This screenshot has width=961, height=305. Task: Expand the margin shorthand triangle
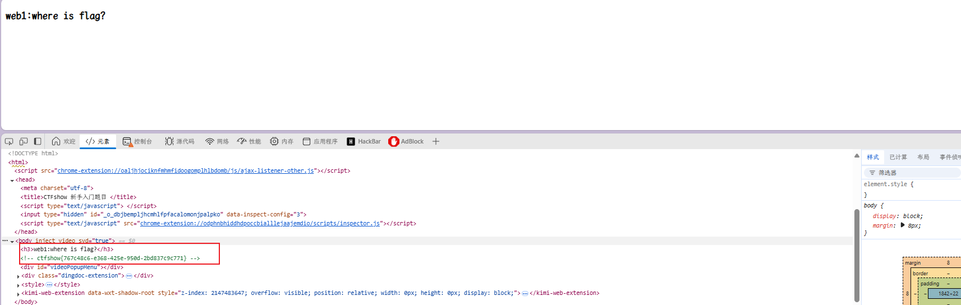pos(903,225)
